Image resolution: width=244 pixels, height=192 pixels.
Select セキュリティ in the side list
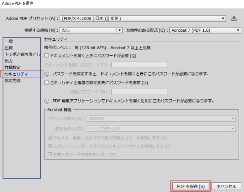(x=22, y=74)
